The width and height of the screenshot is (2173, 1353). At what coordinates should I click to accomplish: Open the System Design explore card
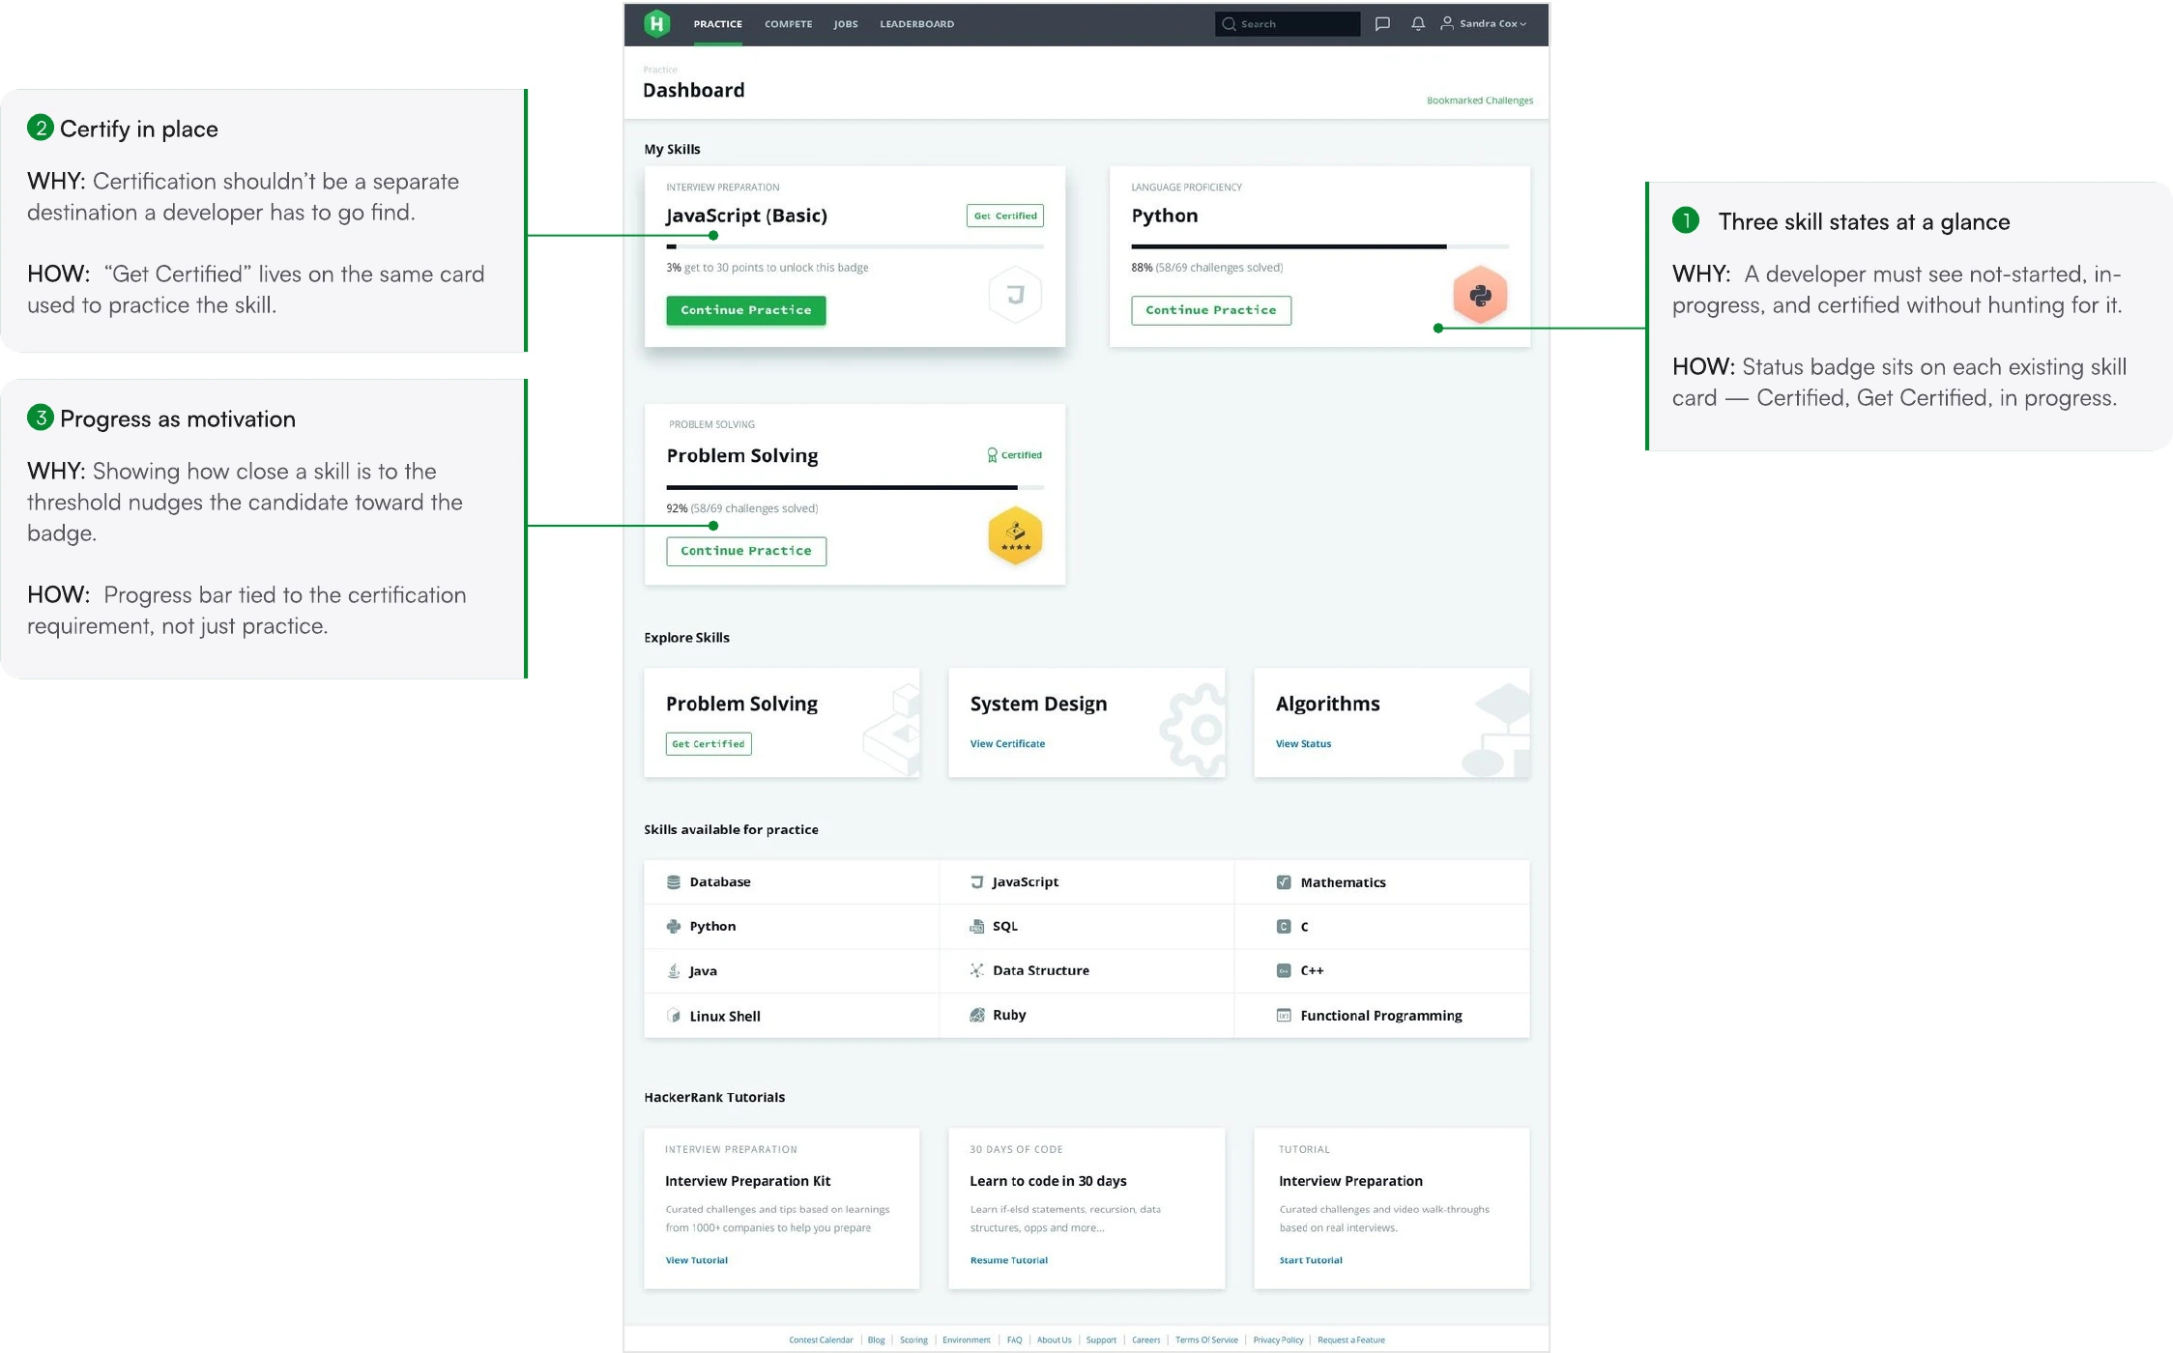[1086, 722]
